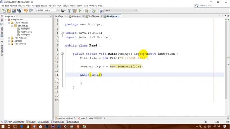The height and width of the screenshot is (129, 230).
Task: Minimize the Projects panel
Action: (51, 16)
